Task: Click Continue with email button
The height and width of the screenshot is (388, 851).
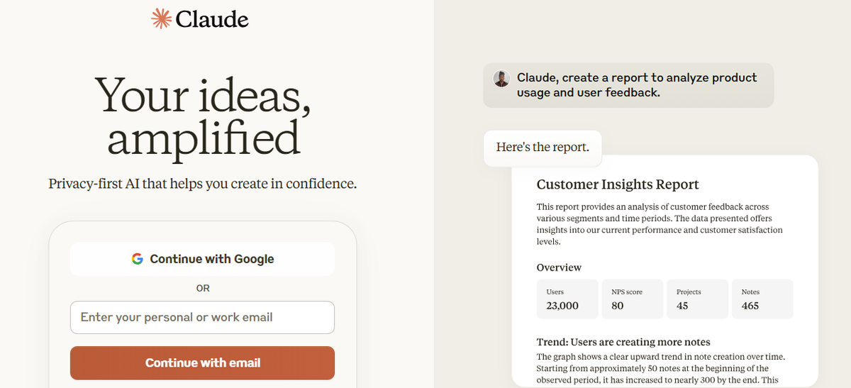Action: tap(202, 362)
